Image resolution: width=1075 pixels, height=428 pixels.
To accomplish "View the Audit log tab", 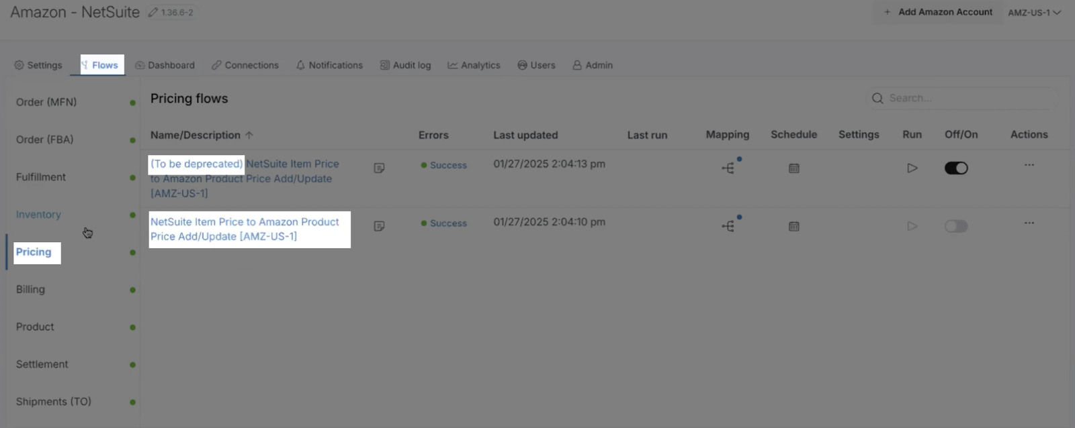I will 405,65.
